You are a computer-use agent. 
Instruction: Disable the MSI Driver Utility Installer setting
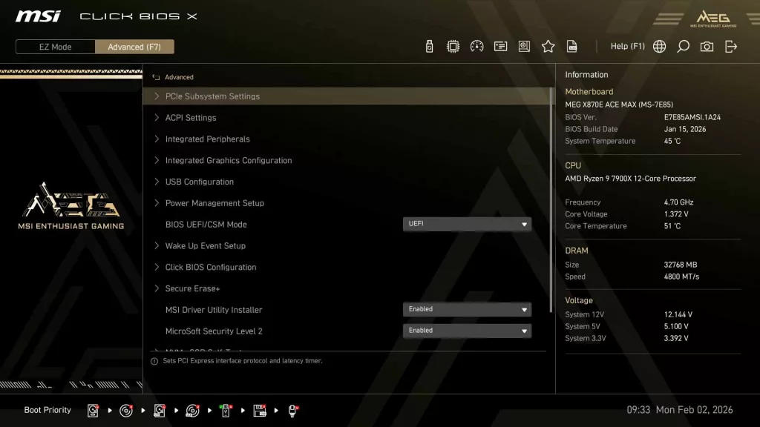(467, 309)
